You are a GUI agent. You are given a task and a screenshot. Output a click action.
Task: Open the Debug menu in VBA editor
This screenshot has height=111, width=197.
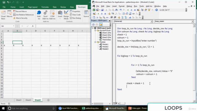click(x=129, y=6)
